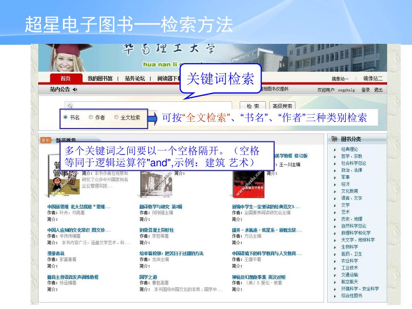Open the 首页 tab
This screenshot has width=412, height=309.
(66, 78)
